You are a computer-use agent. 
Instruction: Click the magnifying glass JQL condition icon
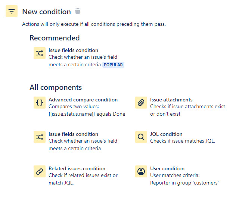click(x=141, y=137)
